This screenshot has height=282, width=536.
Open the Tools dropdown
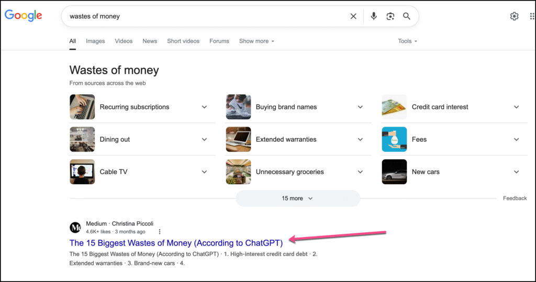click(407, 41)
